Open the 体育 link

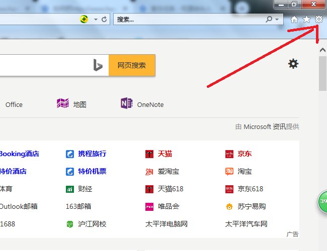6,189
